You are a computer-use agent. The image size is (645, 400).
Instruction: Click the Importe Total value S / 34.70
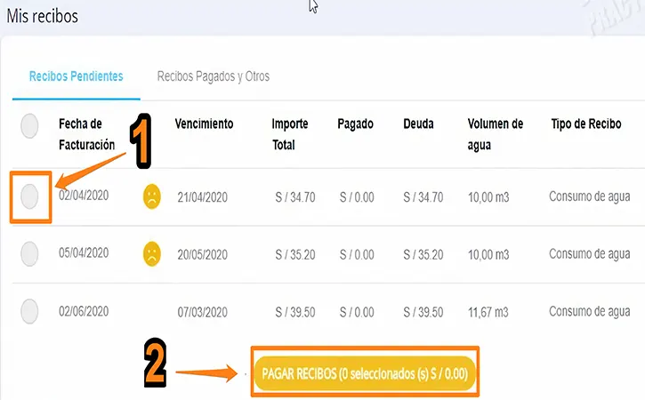295,197
